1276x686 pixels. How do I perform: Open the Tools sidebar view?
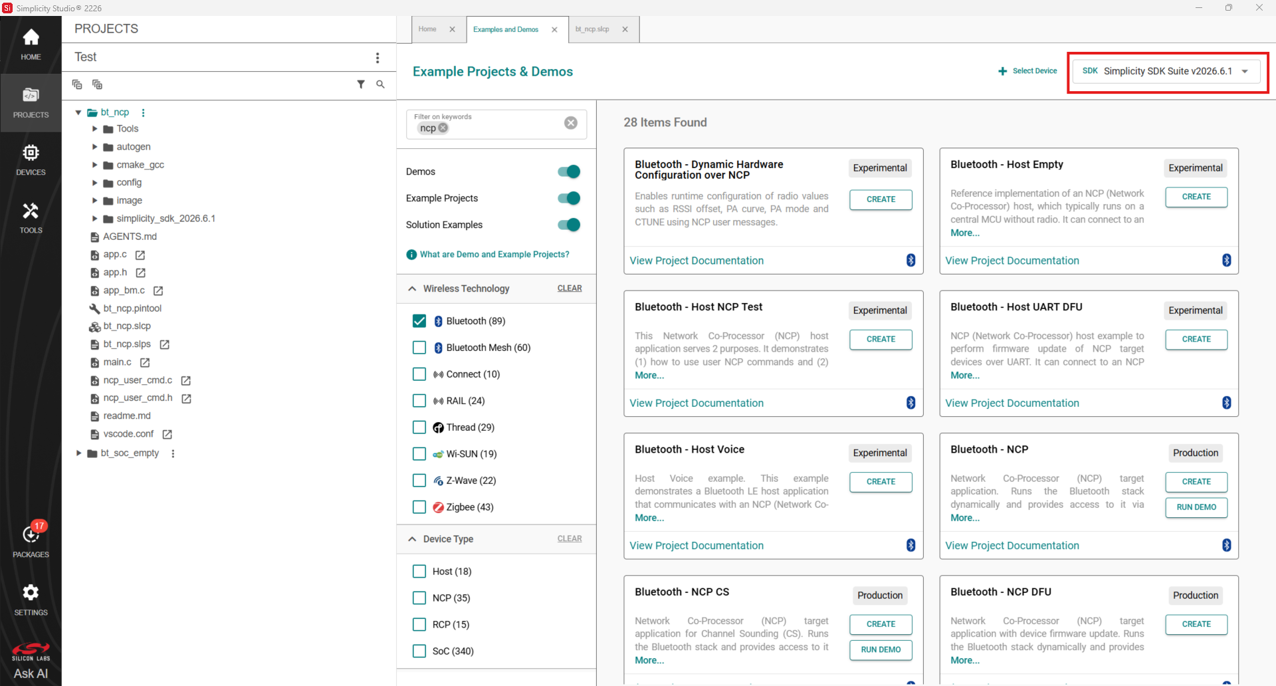31,218
